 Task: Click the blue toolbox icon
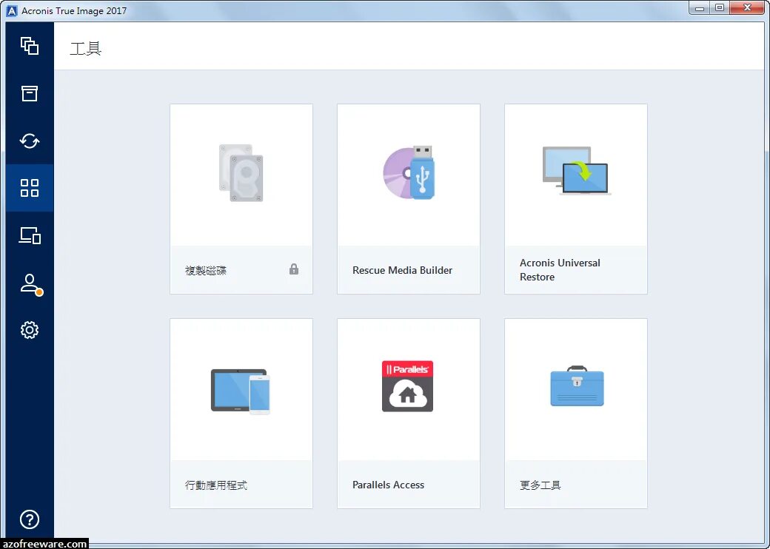[577, 385]
